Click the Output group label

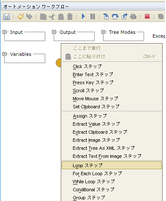(68, 32)
